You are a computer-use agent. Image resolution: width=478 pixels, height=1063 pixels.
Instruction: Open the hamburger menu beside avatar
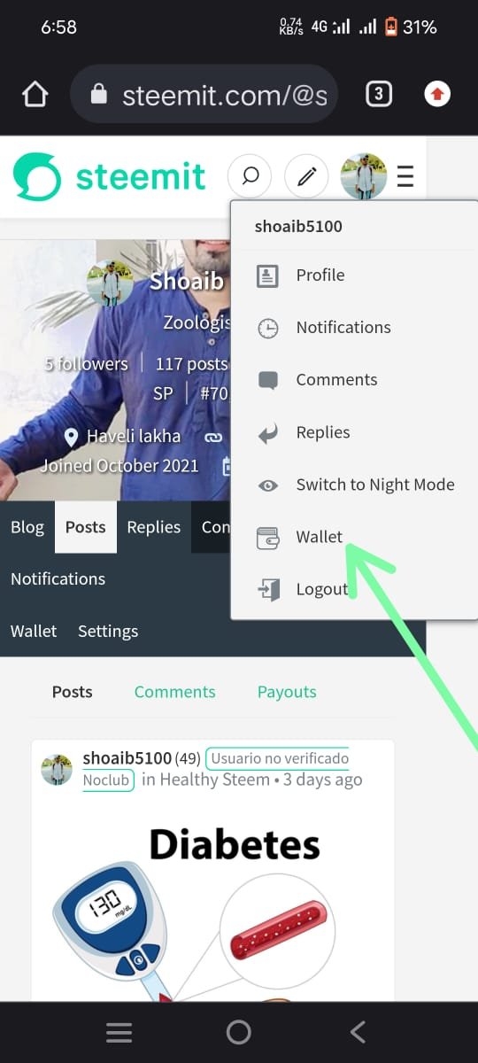pos(405,176)
